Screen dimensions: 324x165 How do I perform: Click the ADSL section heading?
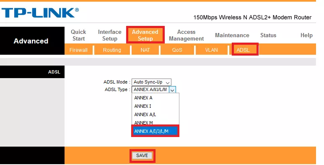point(54,72)
